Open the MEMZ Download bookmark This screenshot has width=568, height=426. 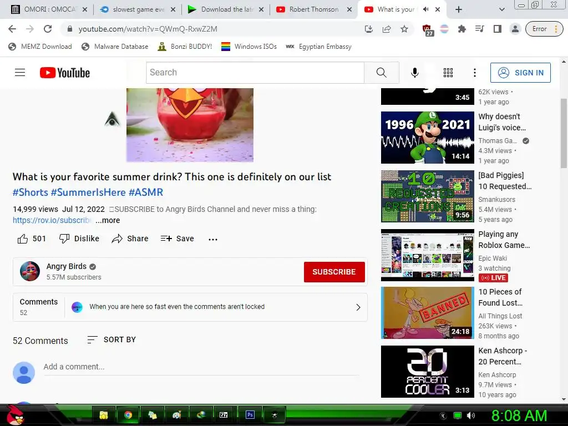pyautogui.click(x=40, y=47)
